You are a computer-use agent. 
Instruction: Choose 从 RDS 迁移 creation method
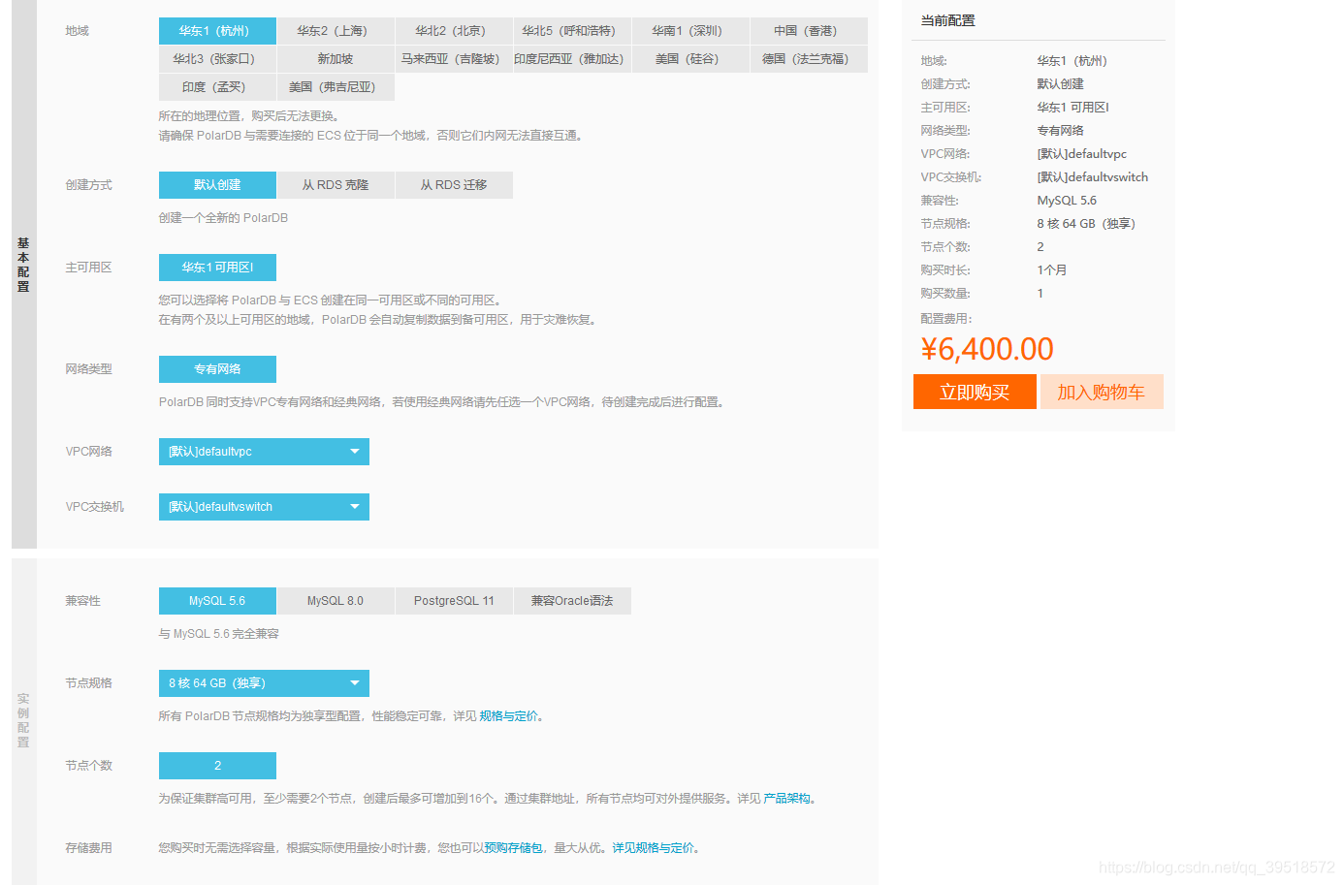[x=454, y=185]
